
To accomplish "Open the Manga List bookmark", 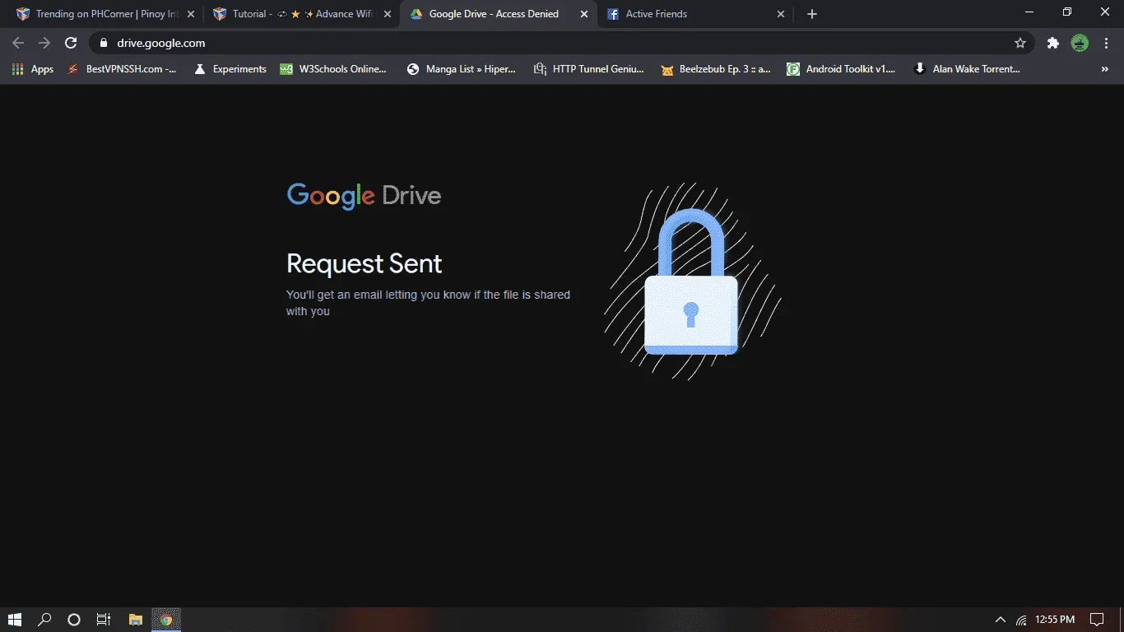I will (x=462, y=69).
